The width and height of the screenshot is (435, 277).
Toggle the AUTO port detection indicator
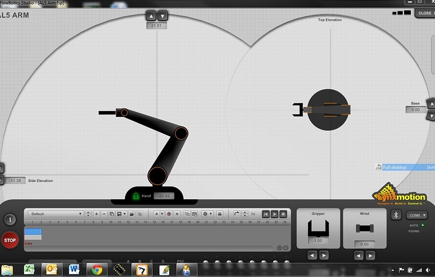[422, 225]
